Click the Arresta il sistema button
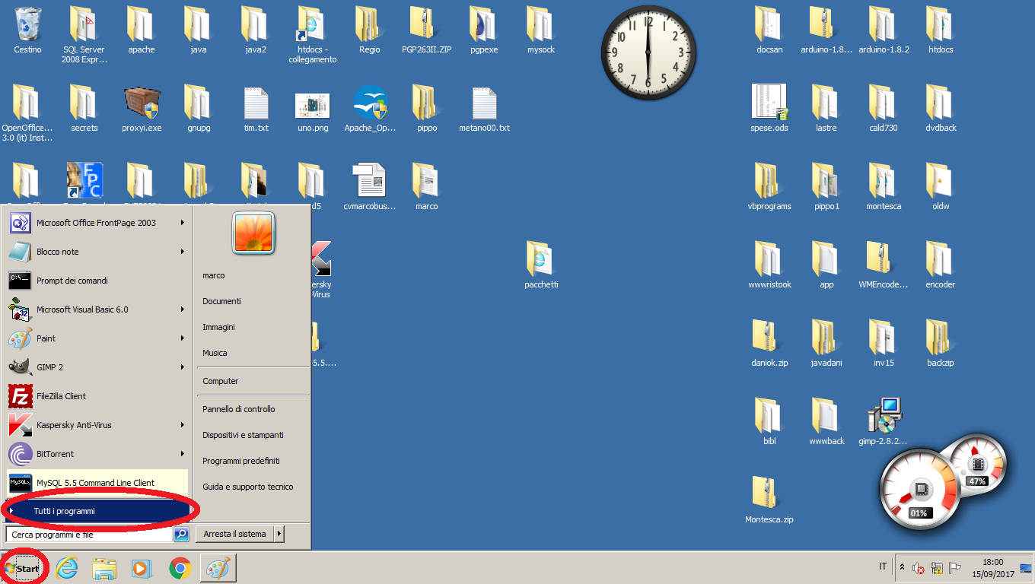This screenshot has width=1035, height=584. coord(235,535)
